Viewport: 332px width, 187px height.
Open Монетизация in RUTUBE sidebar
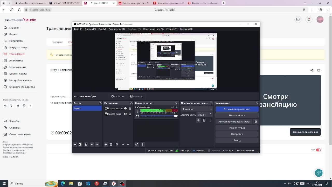[x=18, y=67]
